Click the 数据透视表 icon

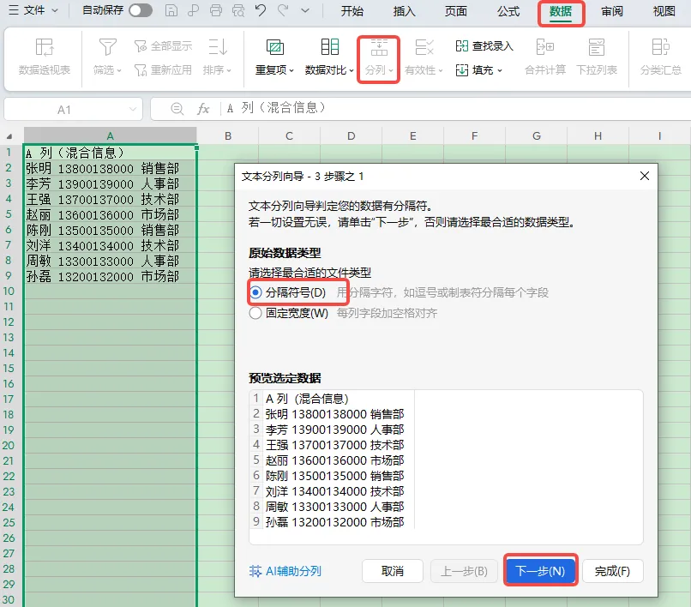45,47
